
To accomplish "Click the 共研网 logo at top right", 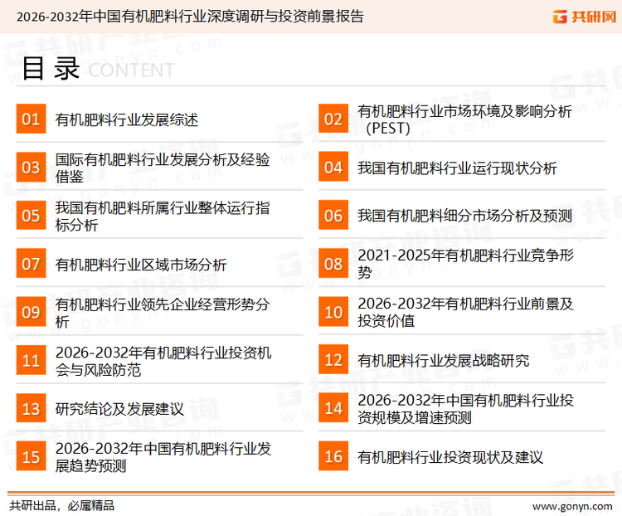I will click(585, 17).
